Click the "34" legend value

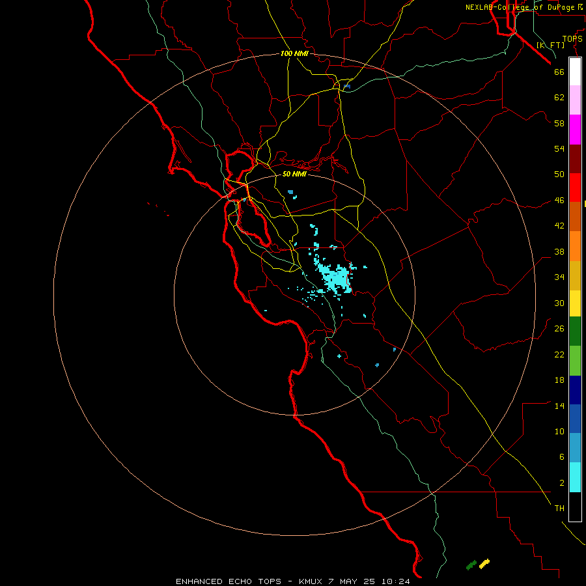[x=559, y=277]
